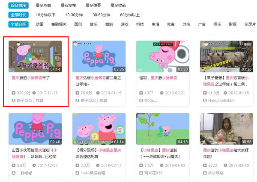
Task: Choose the 音乐 category filter
Action: (x=93, y=24)
